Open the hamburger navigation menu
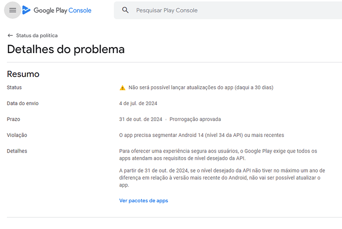This screenshot has height=229, width=342. coord(12,10)
